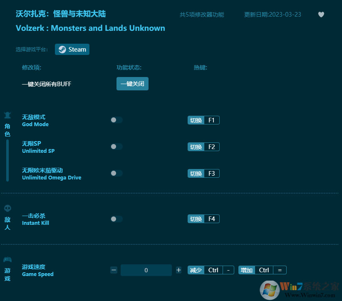Click the 共5项修改器功能 text

click(x=202, y=15)
